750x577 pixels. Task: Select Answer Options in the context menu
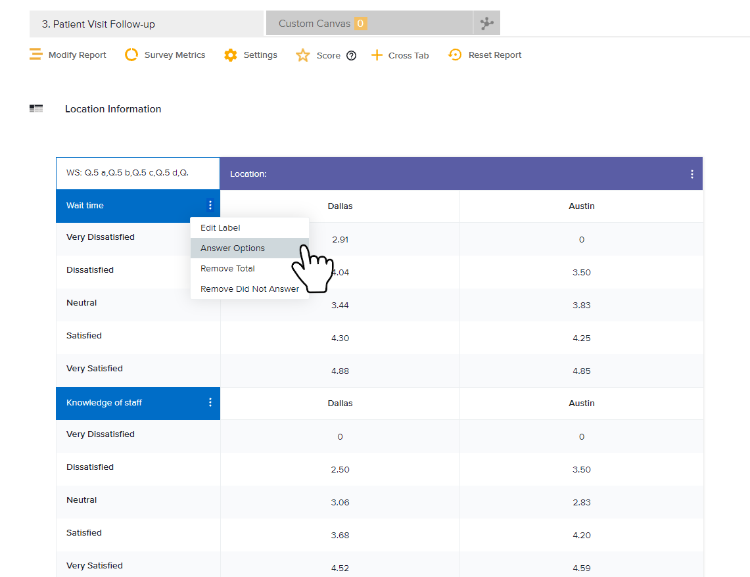tap(233, 248)
